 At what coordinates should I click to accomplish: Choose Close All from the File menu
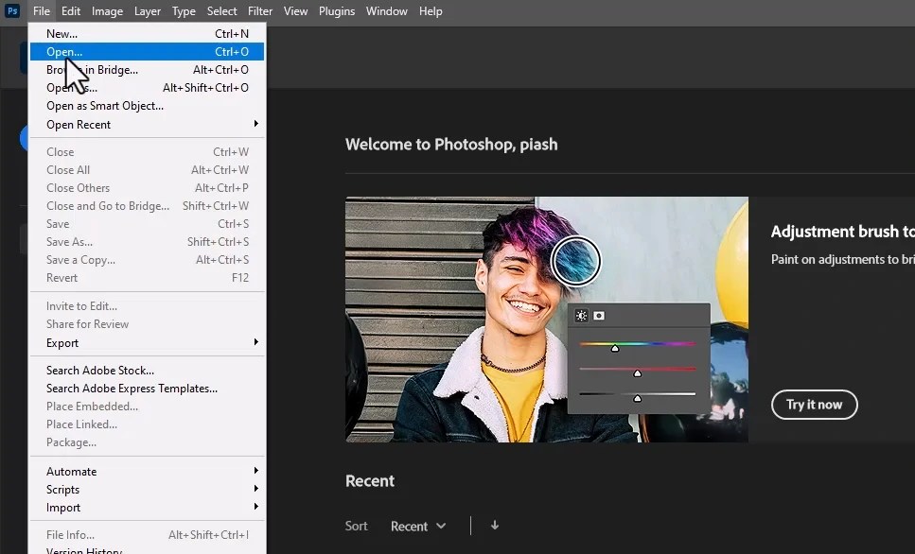pos(67,169)
